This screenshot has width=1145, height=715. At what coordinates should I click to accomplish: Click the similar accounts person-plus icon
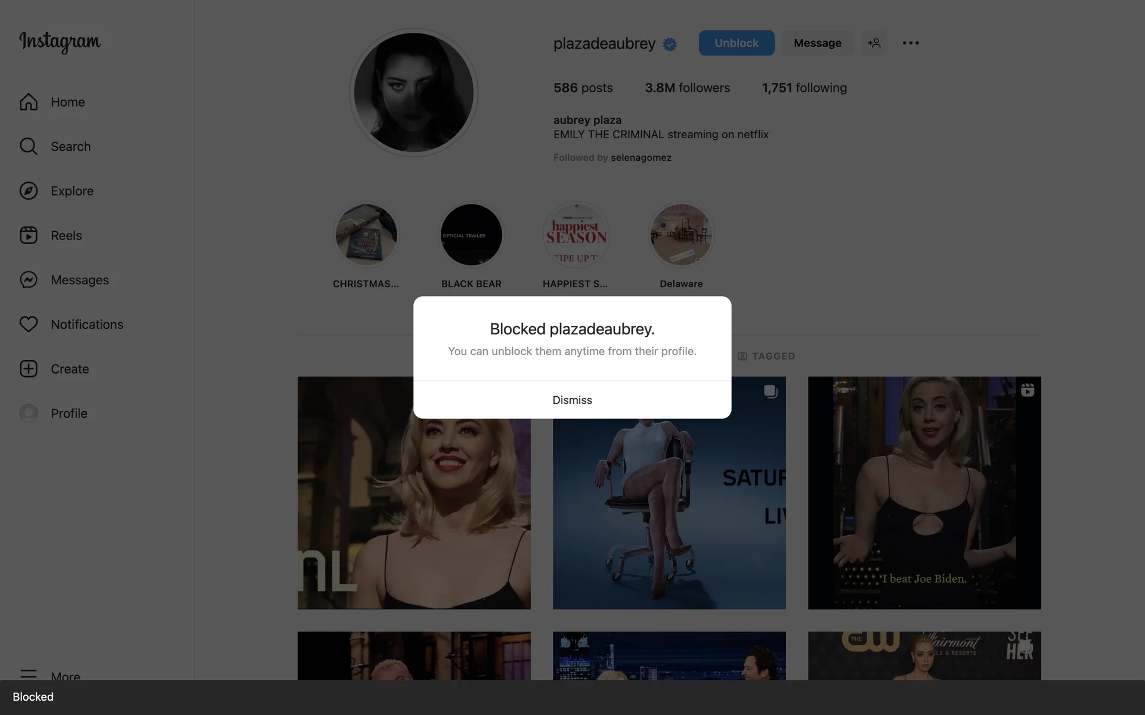pyautogui.click(x=874, y=43)
